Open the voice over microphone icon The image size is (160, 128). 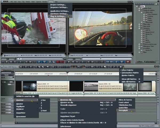click(x=102, y=67)
